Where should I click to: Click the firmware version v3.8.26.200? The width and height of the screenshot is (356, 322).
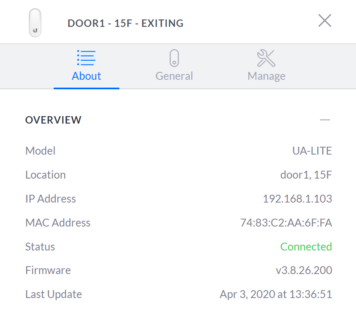[x=304, y=270]
